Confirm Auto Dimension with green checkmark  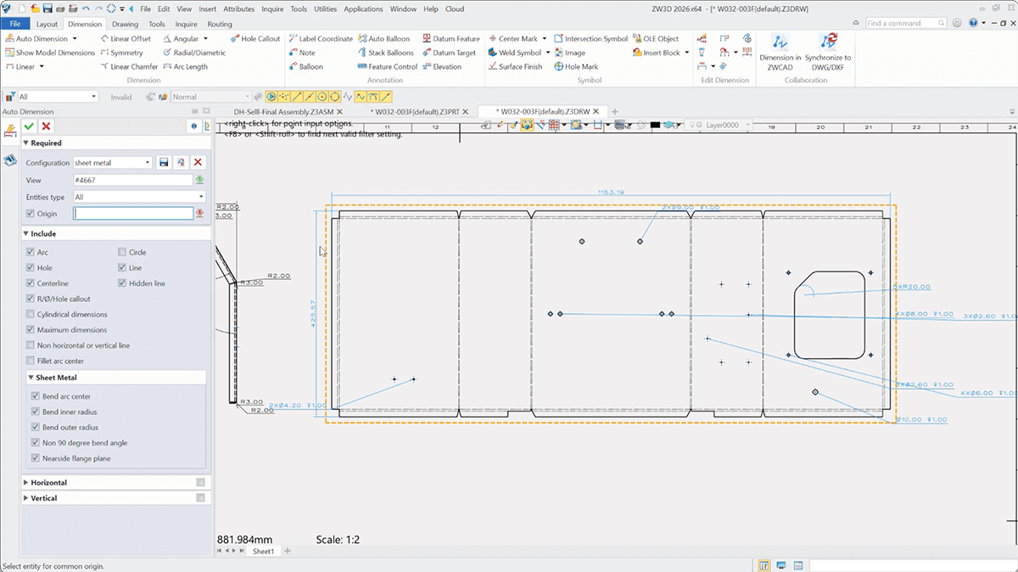click(x=30, y=126)
